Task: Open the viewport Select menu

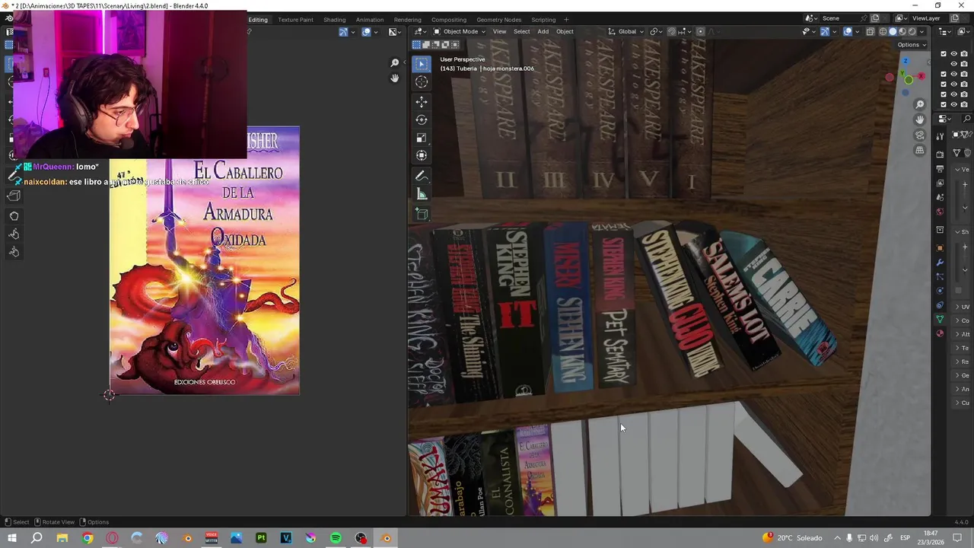Action: pyautogui.click(x=521, y=31)
